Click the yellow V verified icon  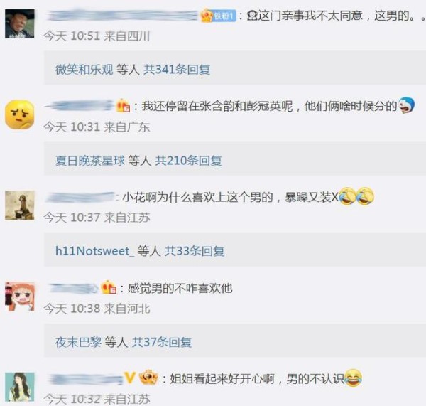(x=130, y=378)
